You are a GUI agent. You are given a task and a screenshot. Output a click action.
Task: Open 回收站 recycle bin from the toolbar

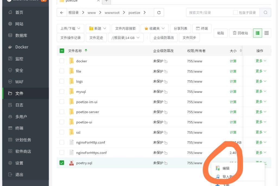pos(240,33)
